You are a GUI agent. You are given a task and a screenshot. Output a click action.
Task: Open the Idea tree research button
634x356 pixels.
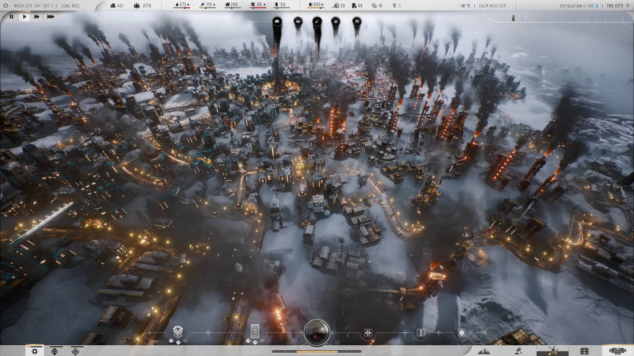click(552, 351)
